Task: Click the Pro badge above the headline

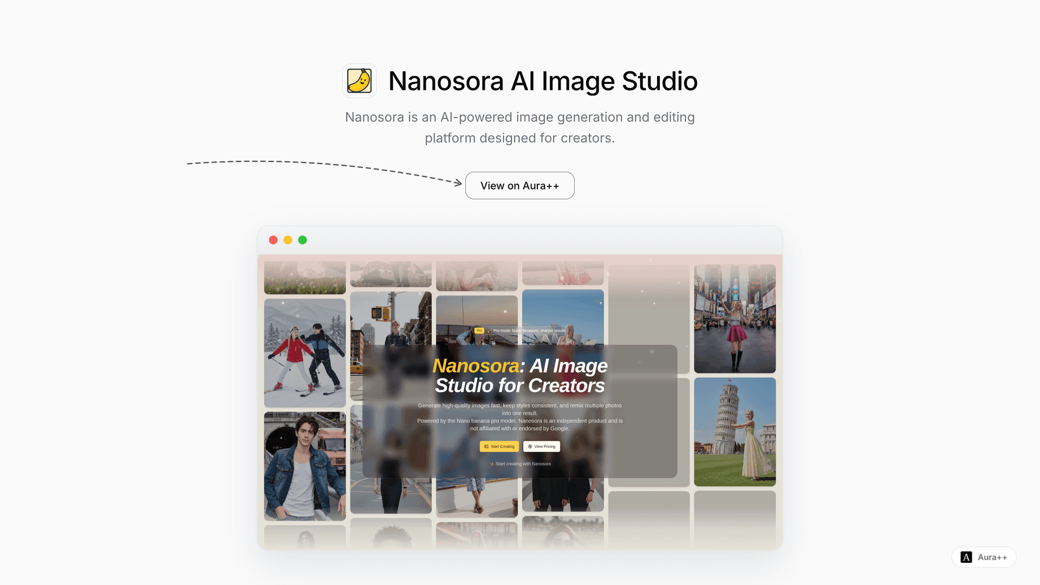Action: tap(479, 330)
